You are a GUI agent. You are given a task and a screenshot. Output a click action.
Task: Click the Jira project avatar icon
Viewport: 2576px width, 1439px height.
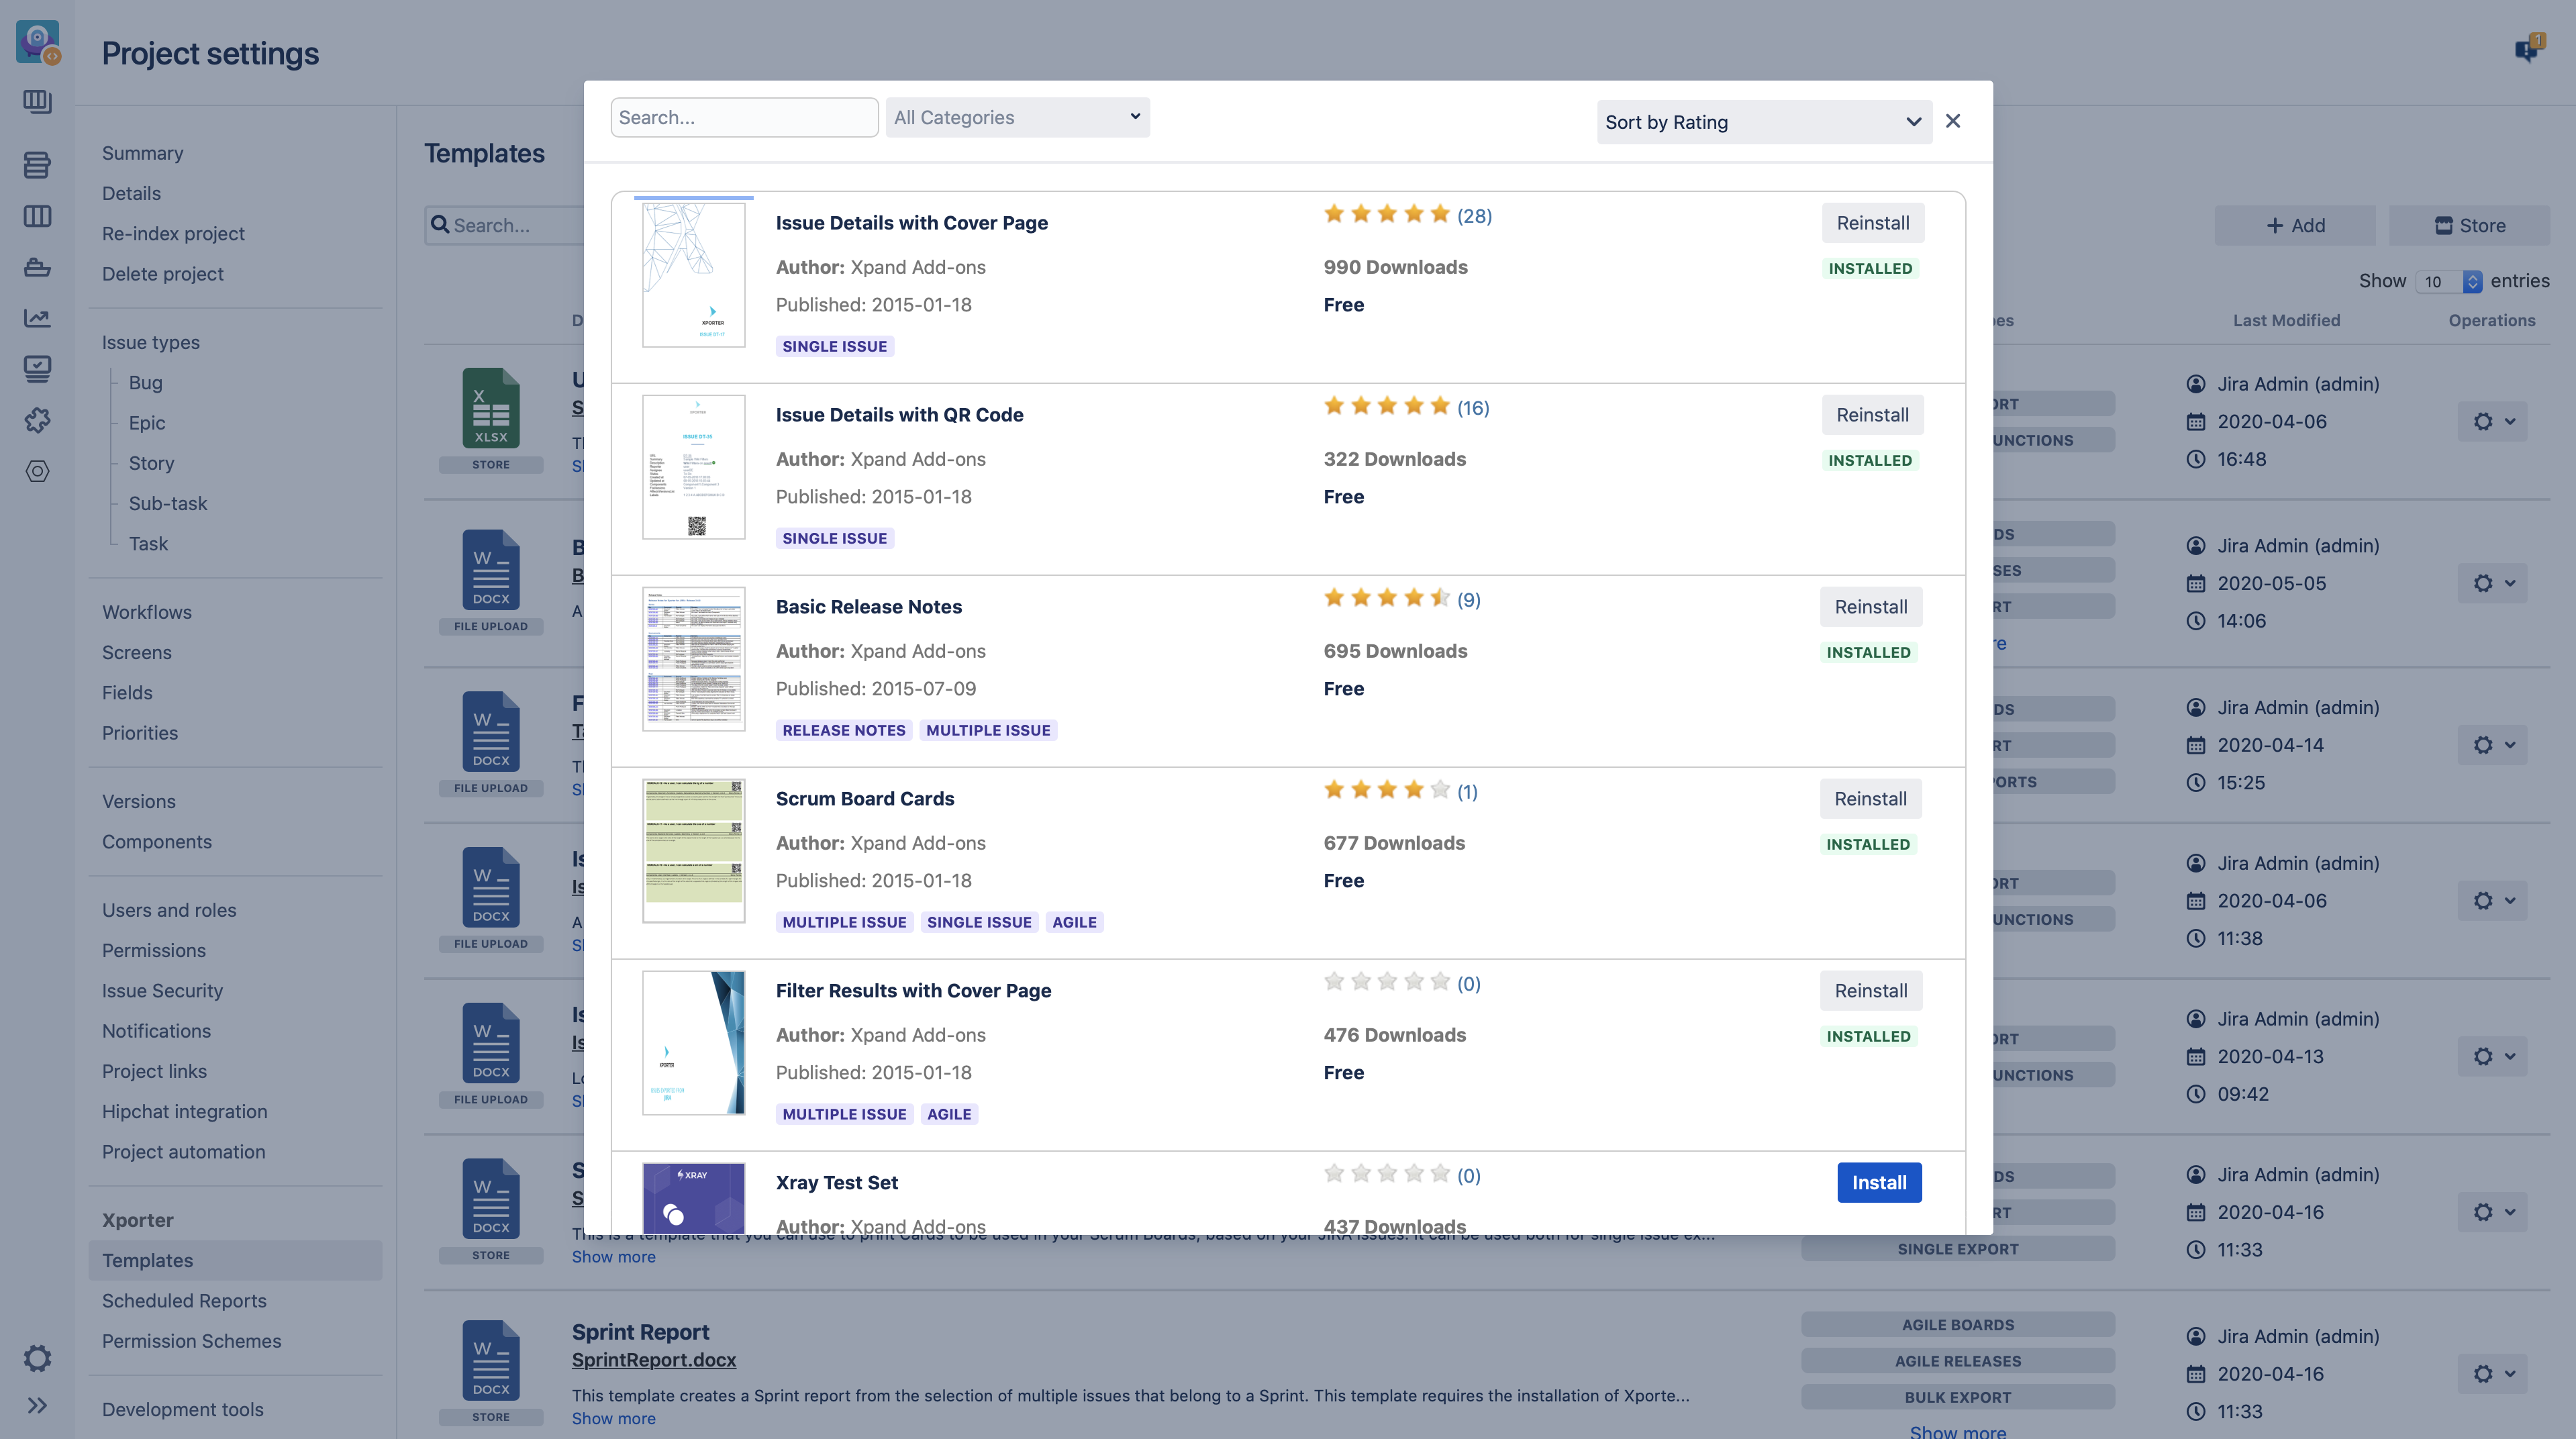[37, 42]
